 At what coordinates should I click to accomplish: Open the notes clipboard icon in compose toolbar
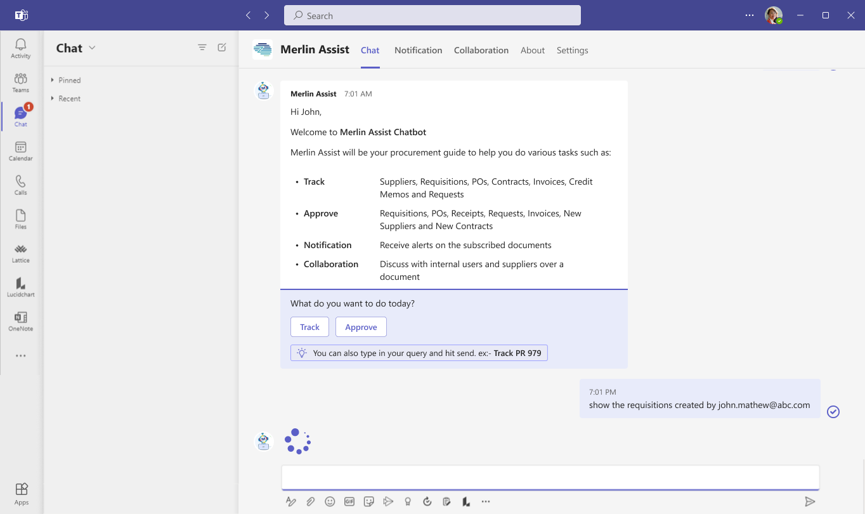coord(446,501)
